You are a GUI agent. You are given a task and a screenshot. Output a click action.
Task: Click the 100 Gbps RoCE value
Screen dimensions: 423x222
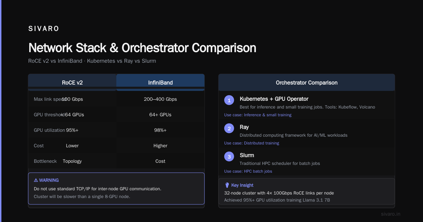(x=72, y=99)
